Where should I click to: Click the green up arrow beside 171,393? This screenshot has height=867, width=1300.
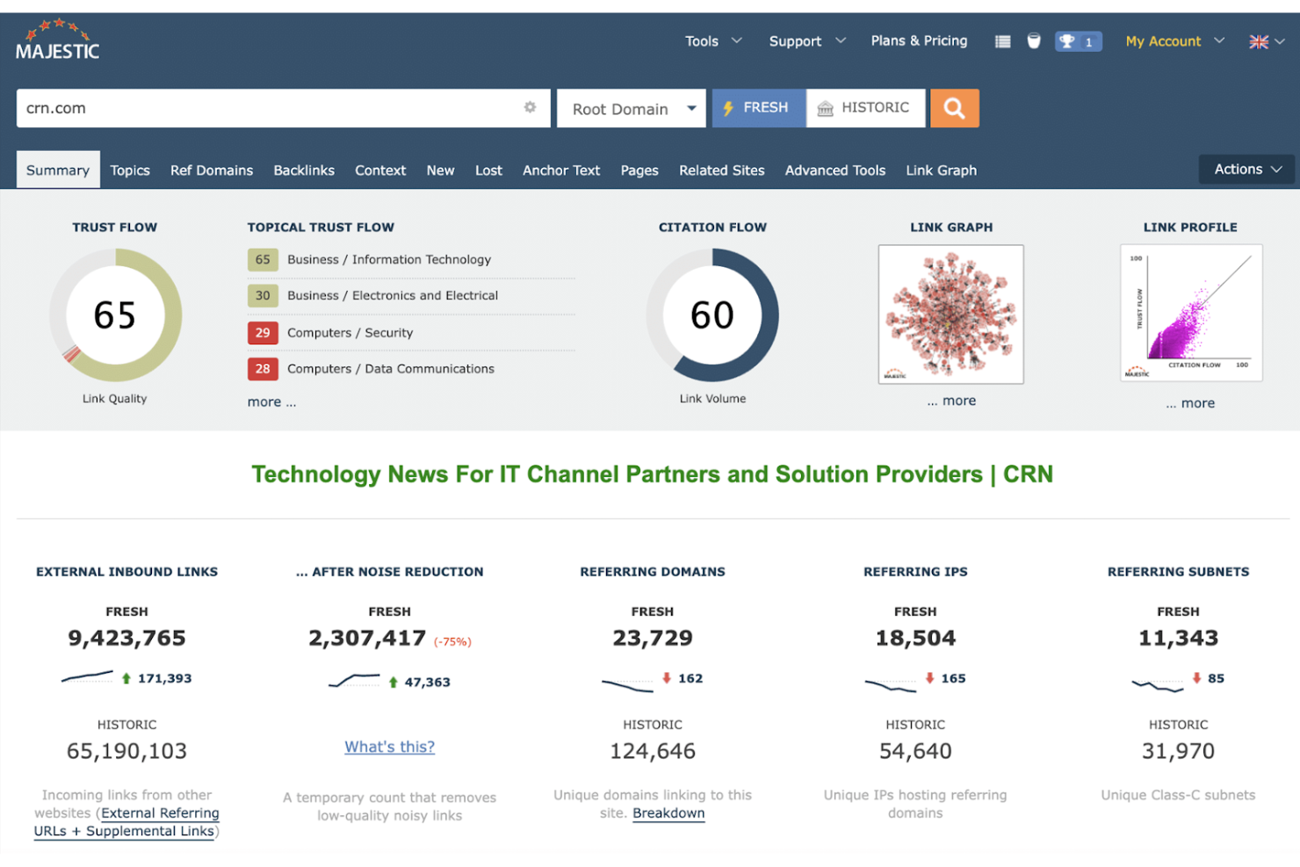click(x=126, y=678)
